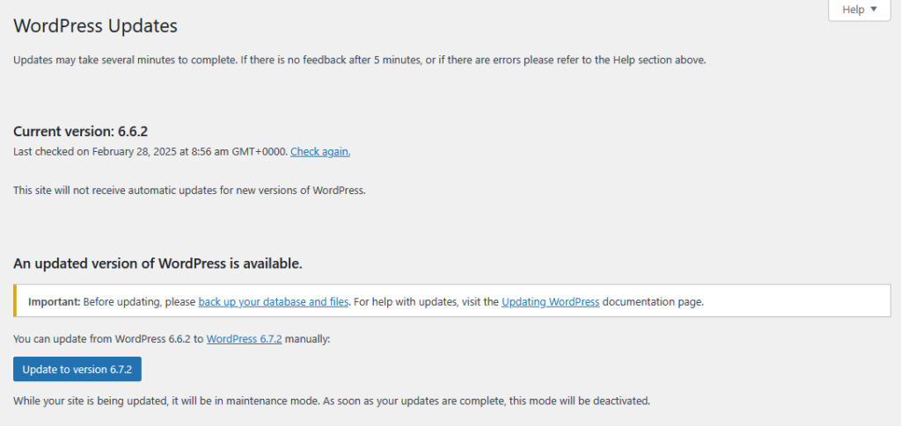Click the maintenance mode notice paragraph
The height and width of the screenshot is (426, 901).
click(x=331, y=401)
